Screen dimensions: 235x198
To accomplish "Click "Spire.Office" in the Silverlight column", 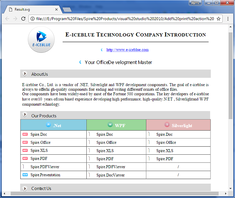I will click(x=166, y=142).
